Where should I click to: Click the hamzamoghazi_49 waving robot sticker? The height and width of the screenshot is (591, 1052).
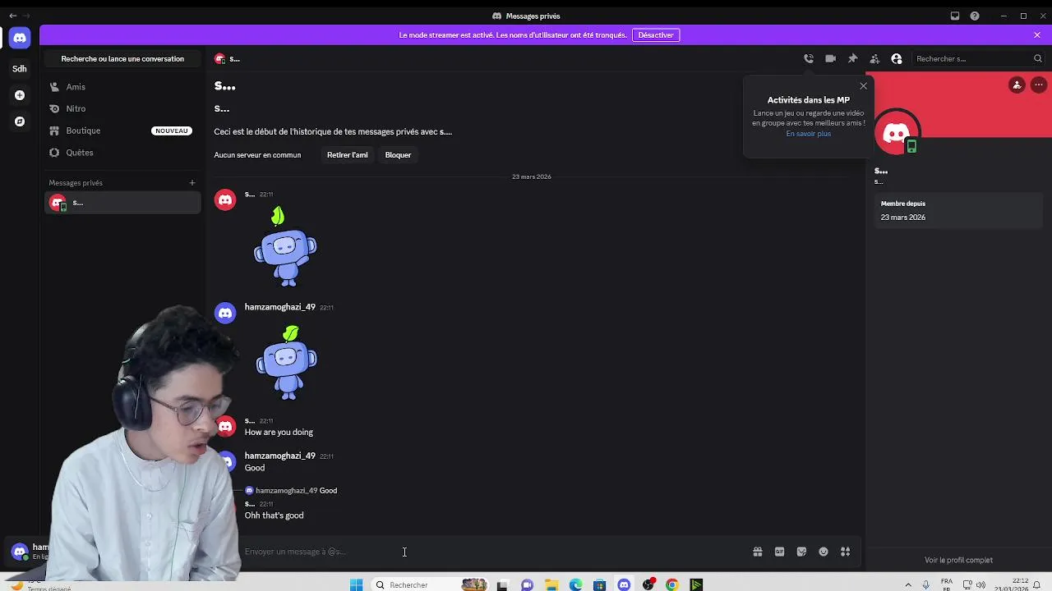coord(286,362)
